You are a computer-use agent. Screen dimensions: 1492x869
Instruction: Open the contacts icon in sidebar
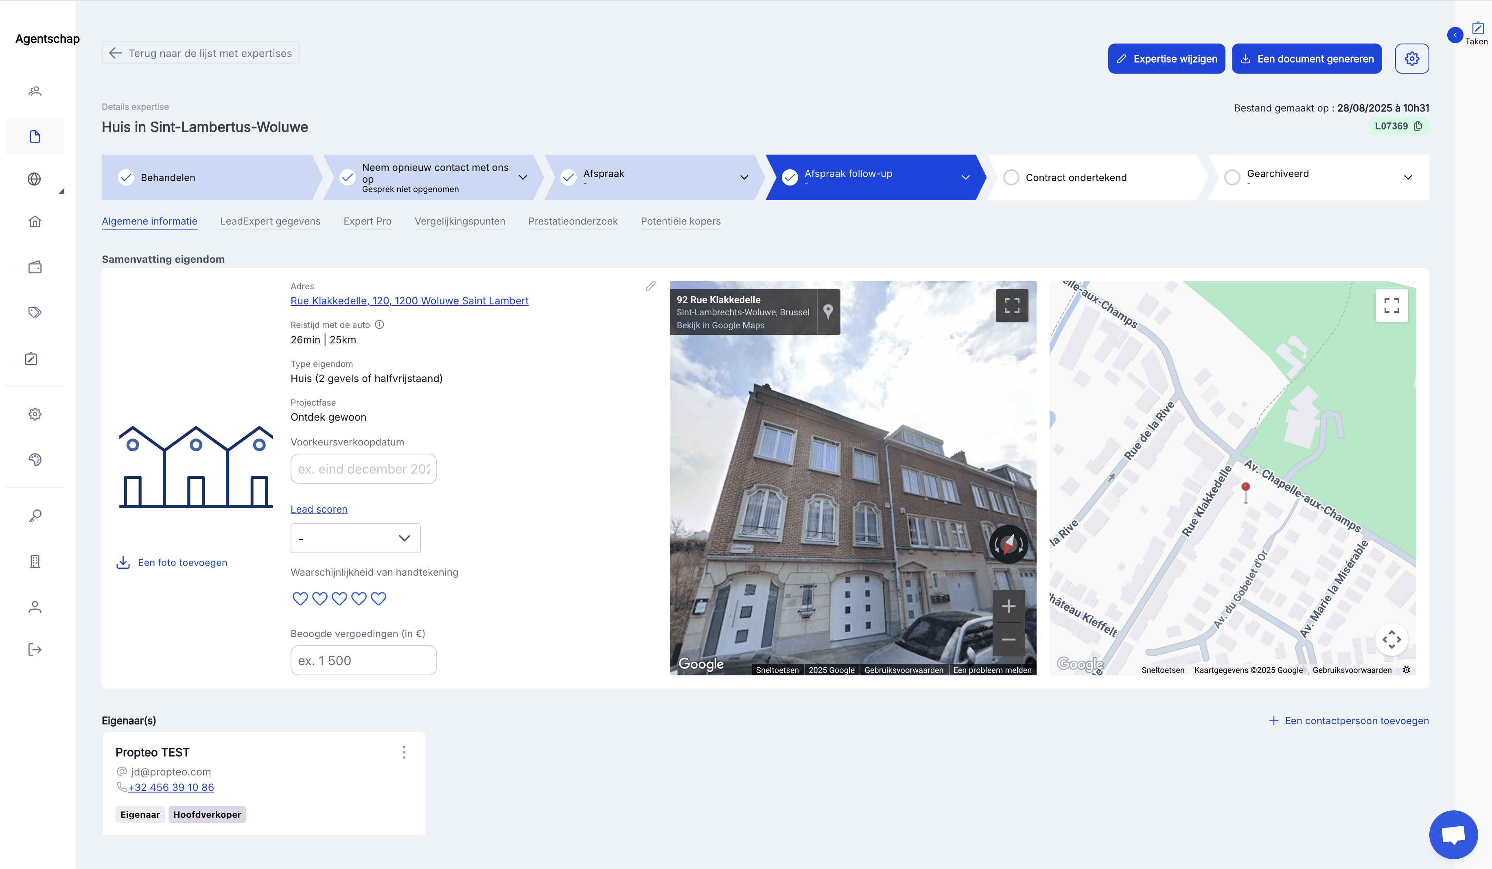35,91
